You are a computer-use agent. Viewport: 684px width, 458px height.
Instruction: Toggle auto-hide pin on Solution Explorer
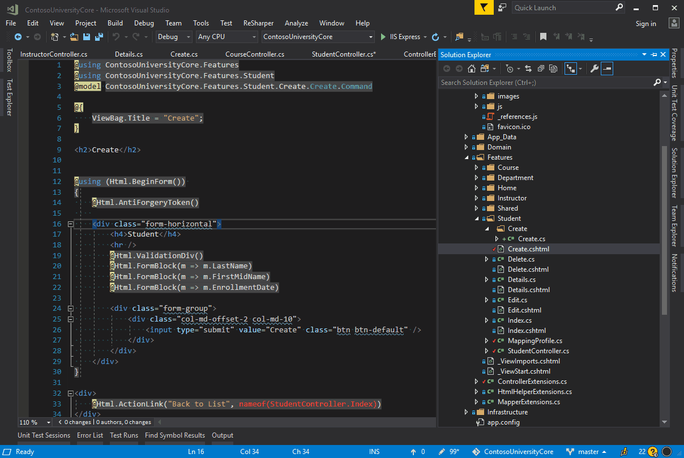pyautogui.click(x=653, y=55)
